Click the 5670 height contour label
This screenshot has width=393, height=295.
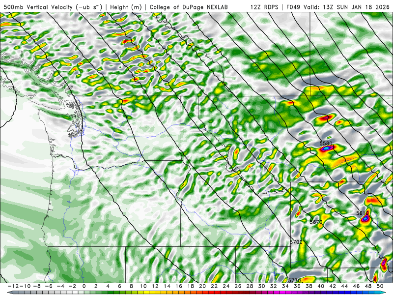point(316,222)
